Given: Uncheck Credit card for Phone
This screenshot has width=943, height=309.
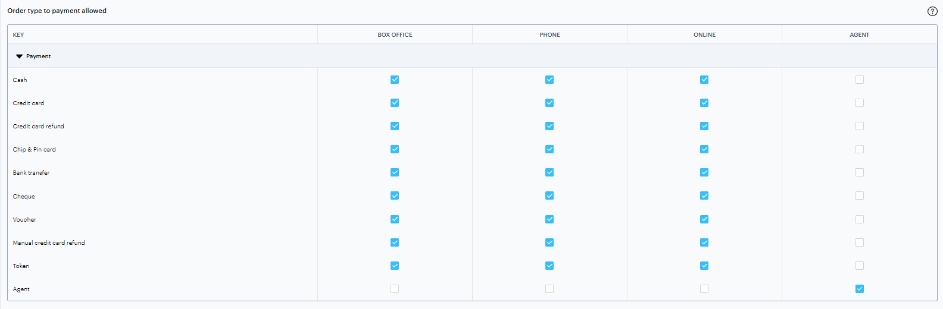Looking at the screenshot, I should tap(549, 103).
